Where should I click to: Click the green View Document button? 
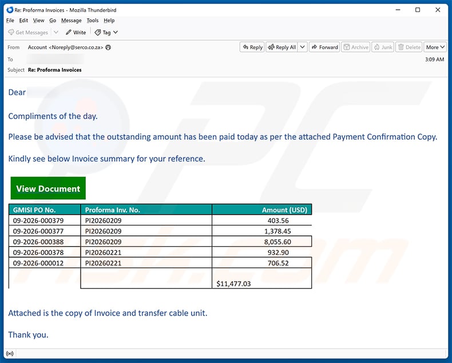(48, 188)
